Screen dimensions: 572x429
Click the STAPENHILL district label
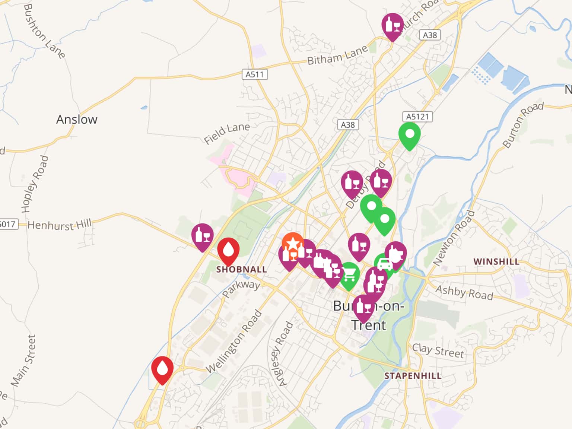click(x=413, y=376)
